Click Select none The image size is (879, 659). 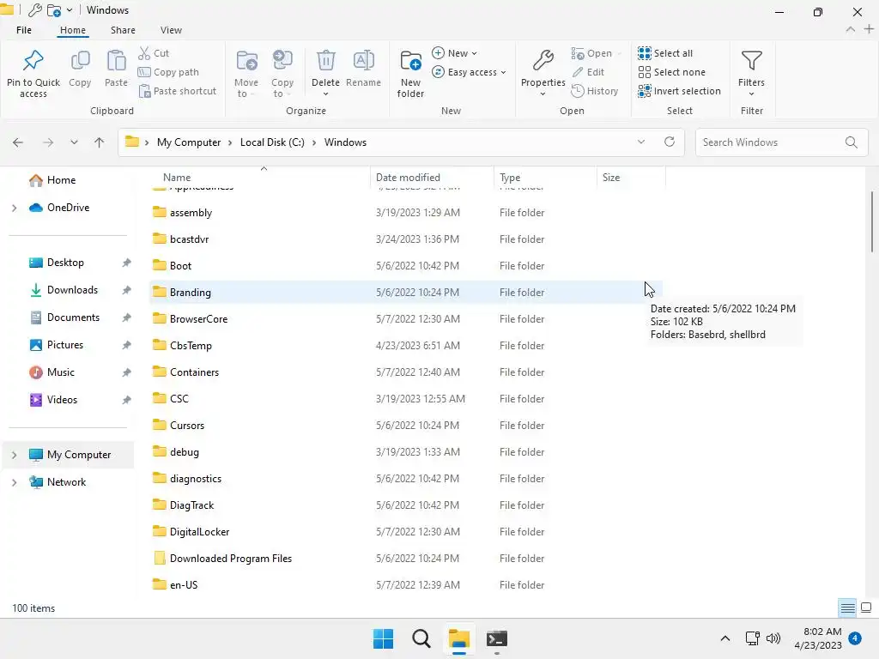[671, 72]
